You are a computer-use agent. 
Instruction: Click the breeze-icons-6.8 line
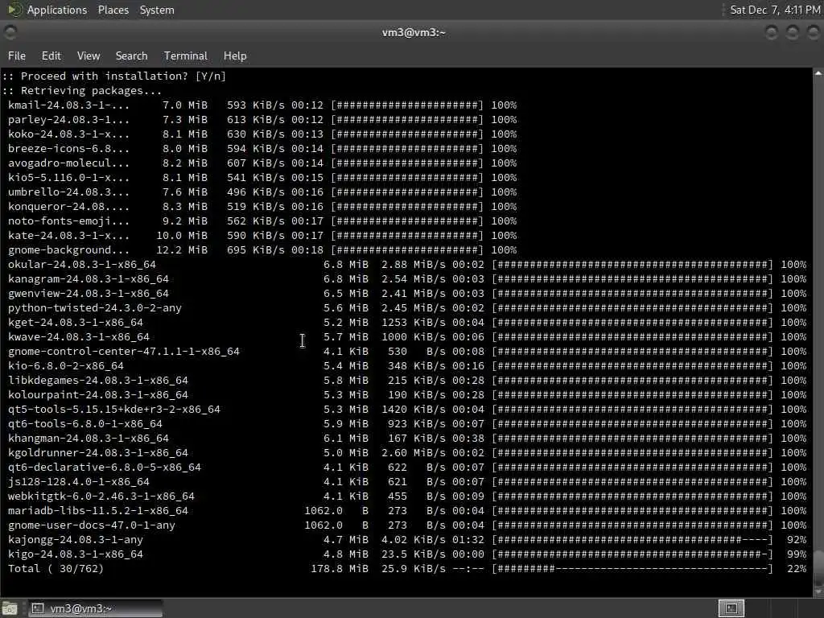[262, 149]
